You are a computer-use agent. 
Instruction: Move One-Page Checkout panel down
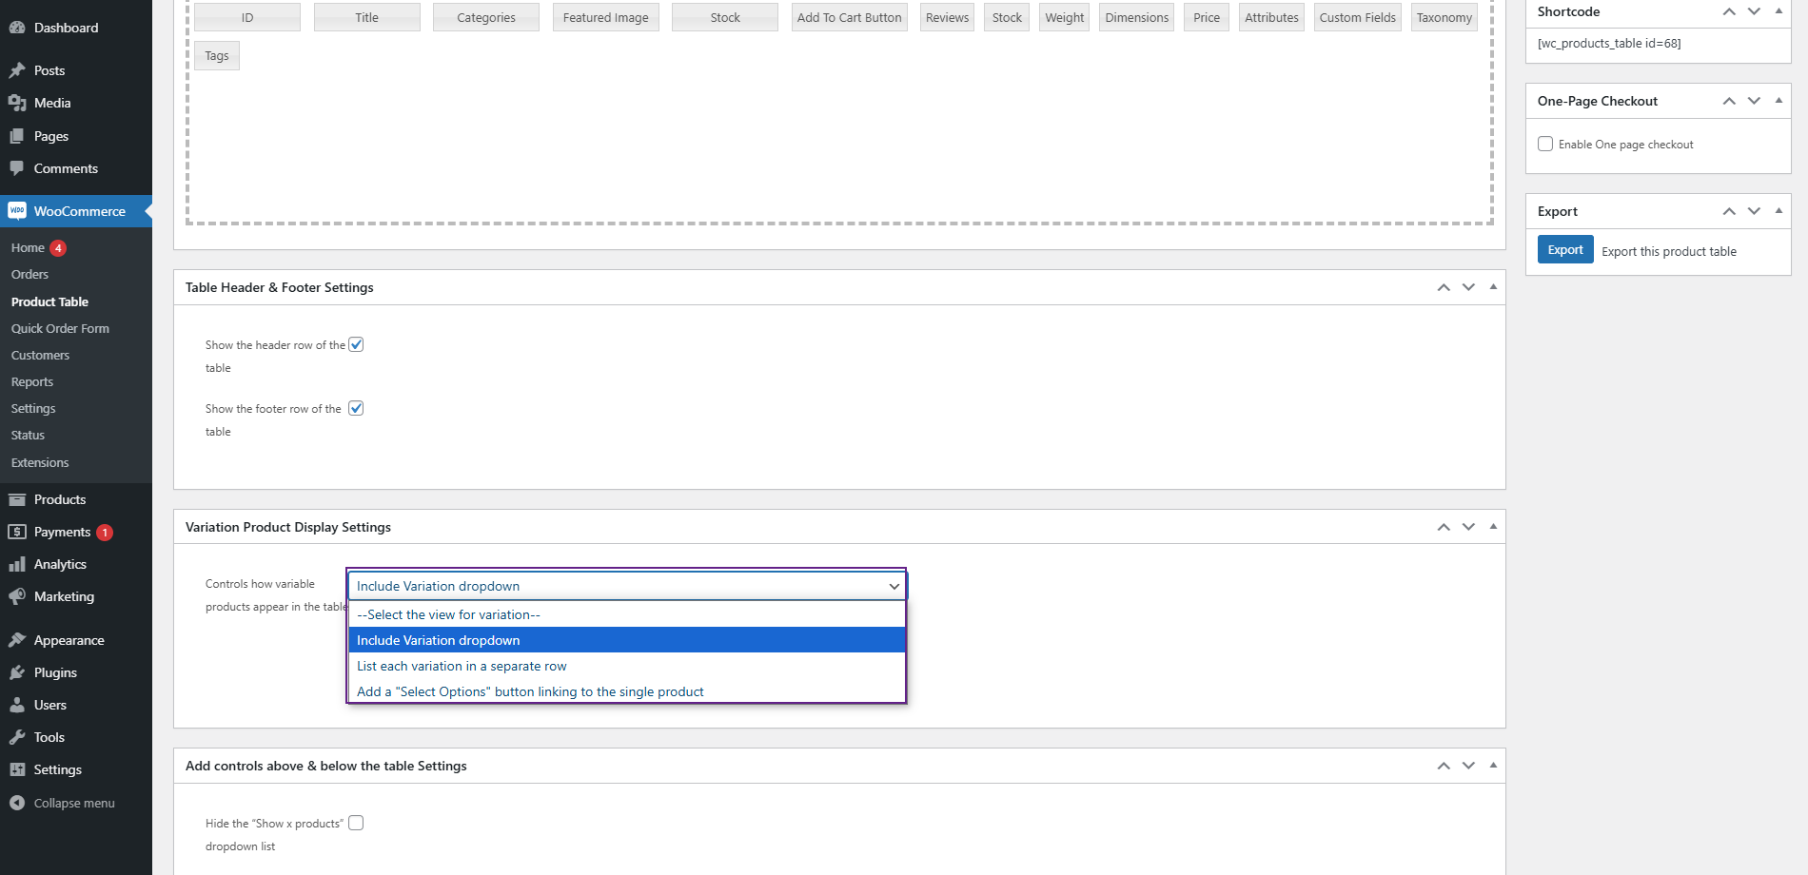(x=1754, y=101)
